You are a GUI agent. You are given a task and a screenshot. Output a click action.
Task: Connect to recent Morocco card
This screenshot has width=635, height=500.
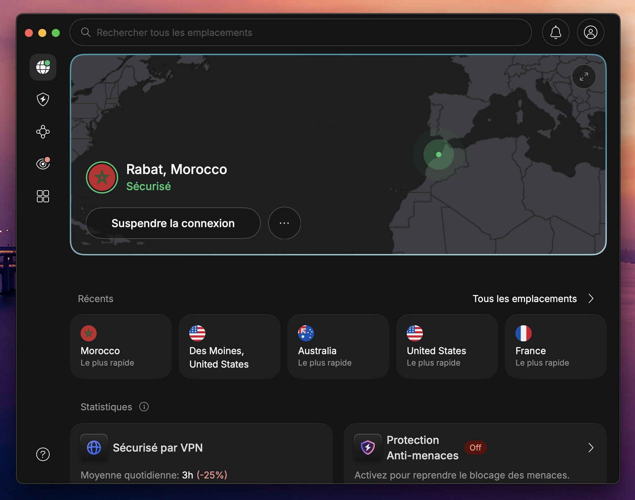click(x=121, y=346)
